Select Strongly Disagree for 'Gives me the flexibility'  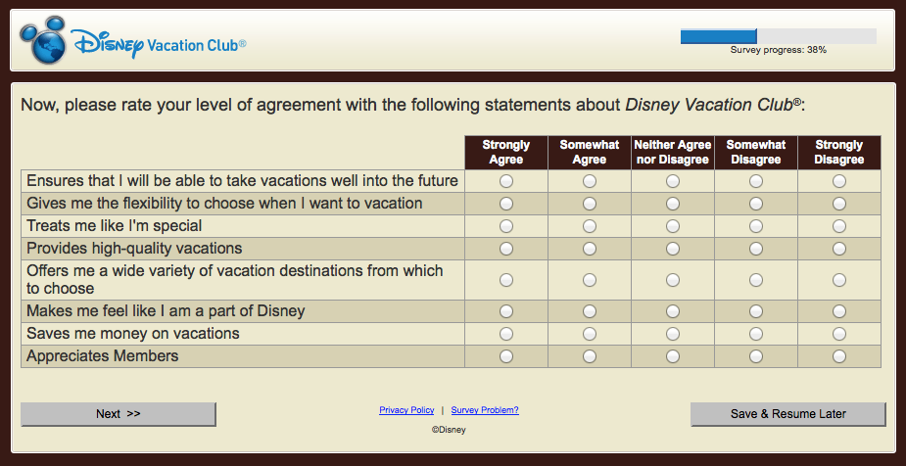(839, 204)
